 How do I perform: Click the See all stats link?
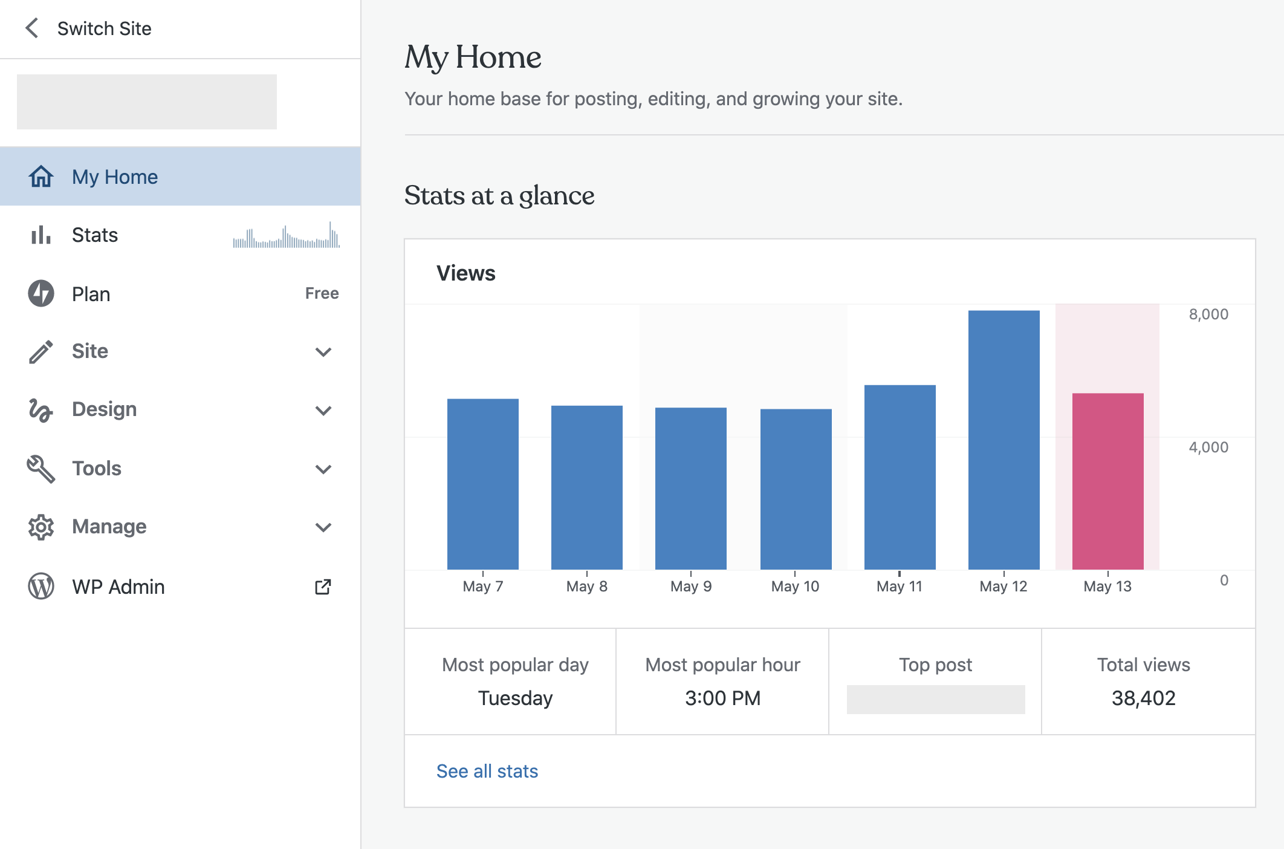[487, 771]
